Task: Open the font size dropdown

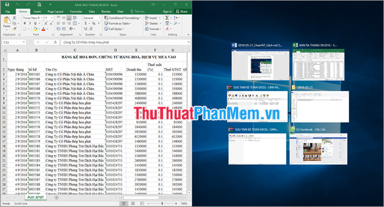Action: 52,18
